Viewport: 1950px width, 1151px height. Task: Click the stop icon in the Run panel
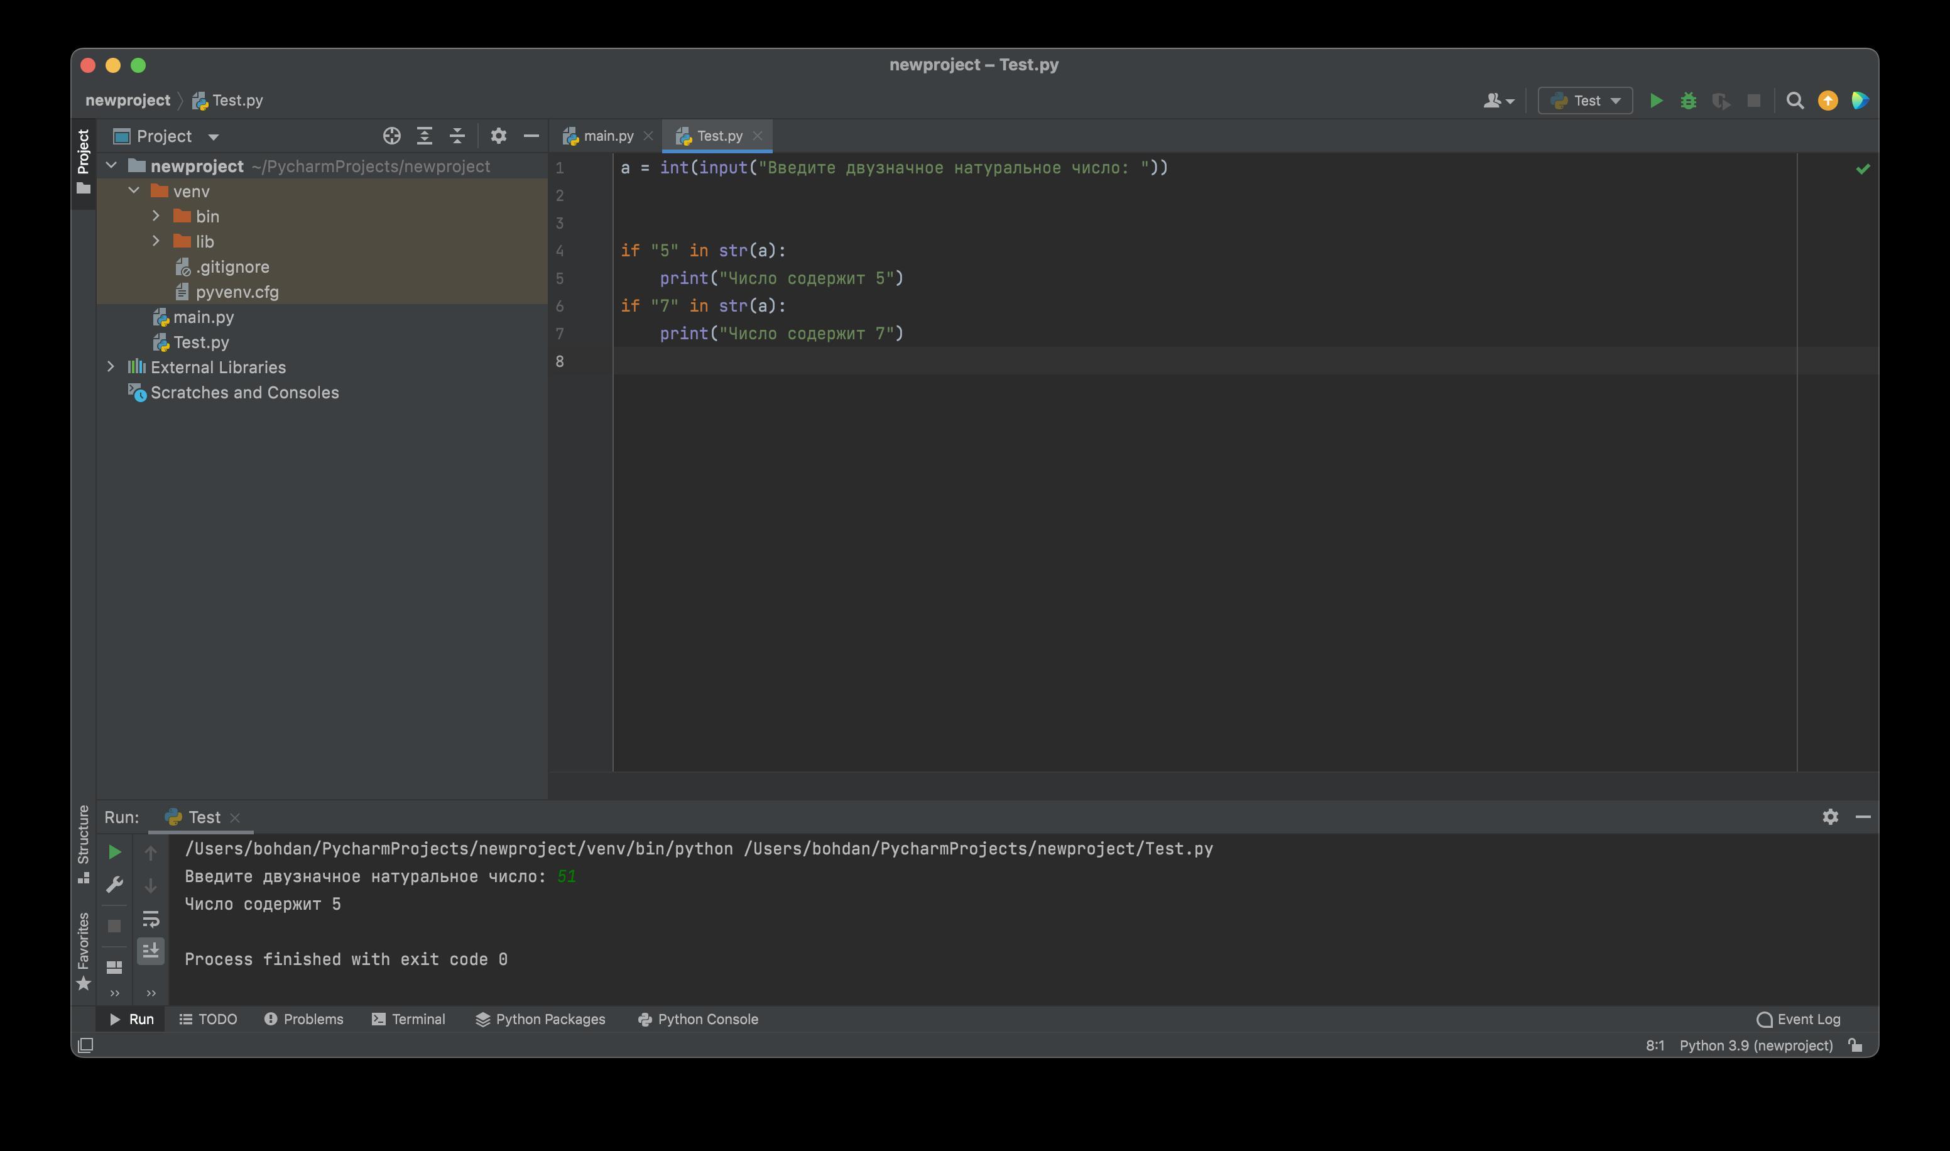pos(114,926)
